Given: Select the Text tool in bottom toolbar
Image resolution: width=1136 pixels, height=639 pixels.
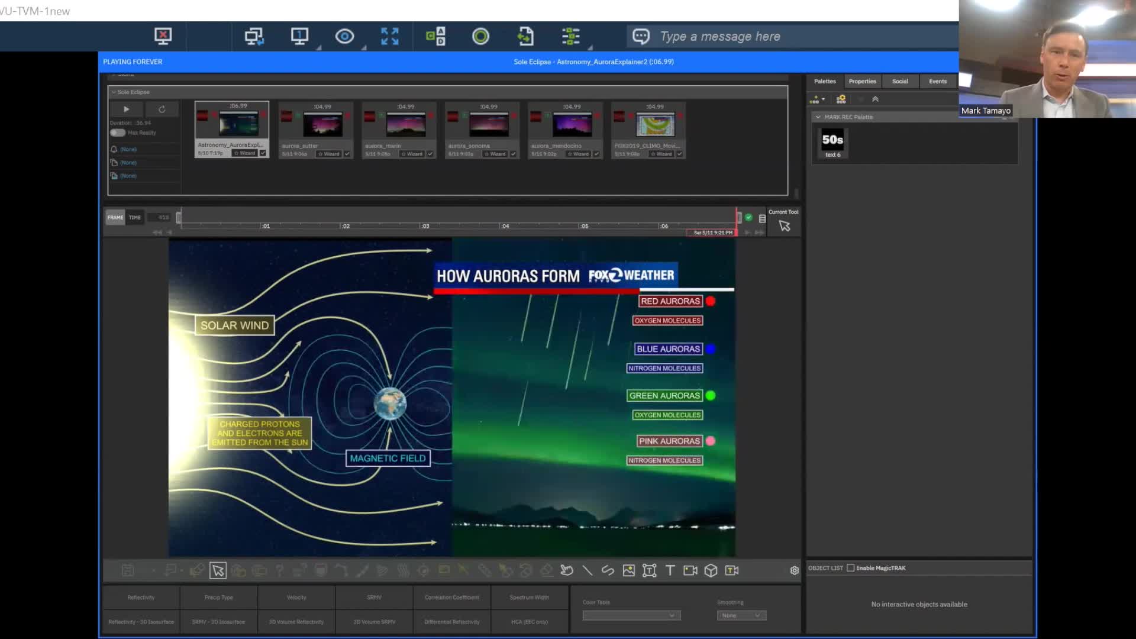Looking at the screenshot, I should click(x=670, y=570).
